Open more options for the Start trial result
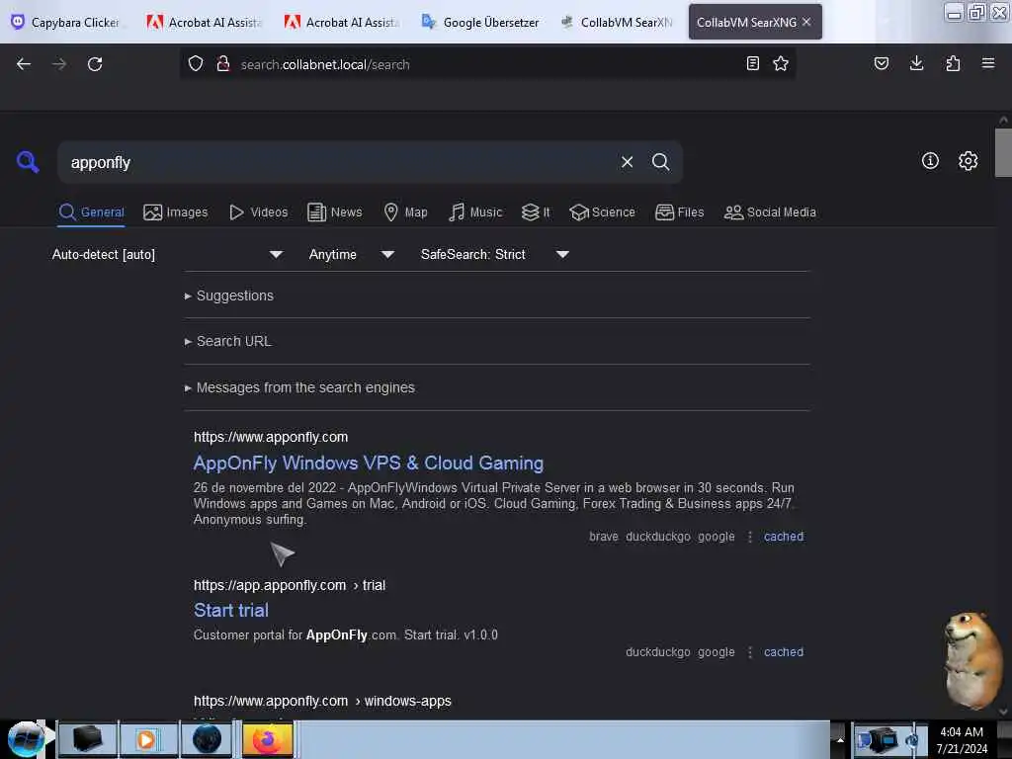 pos(750,652)
